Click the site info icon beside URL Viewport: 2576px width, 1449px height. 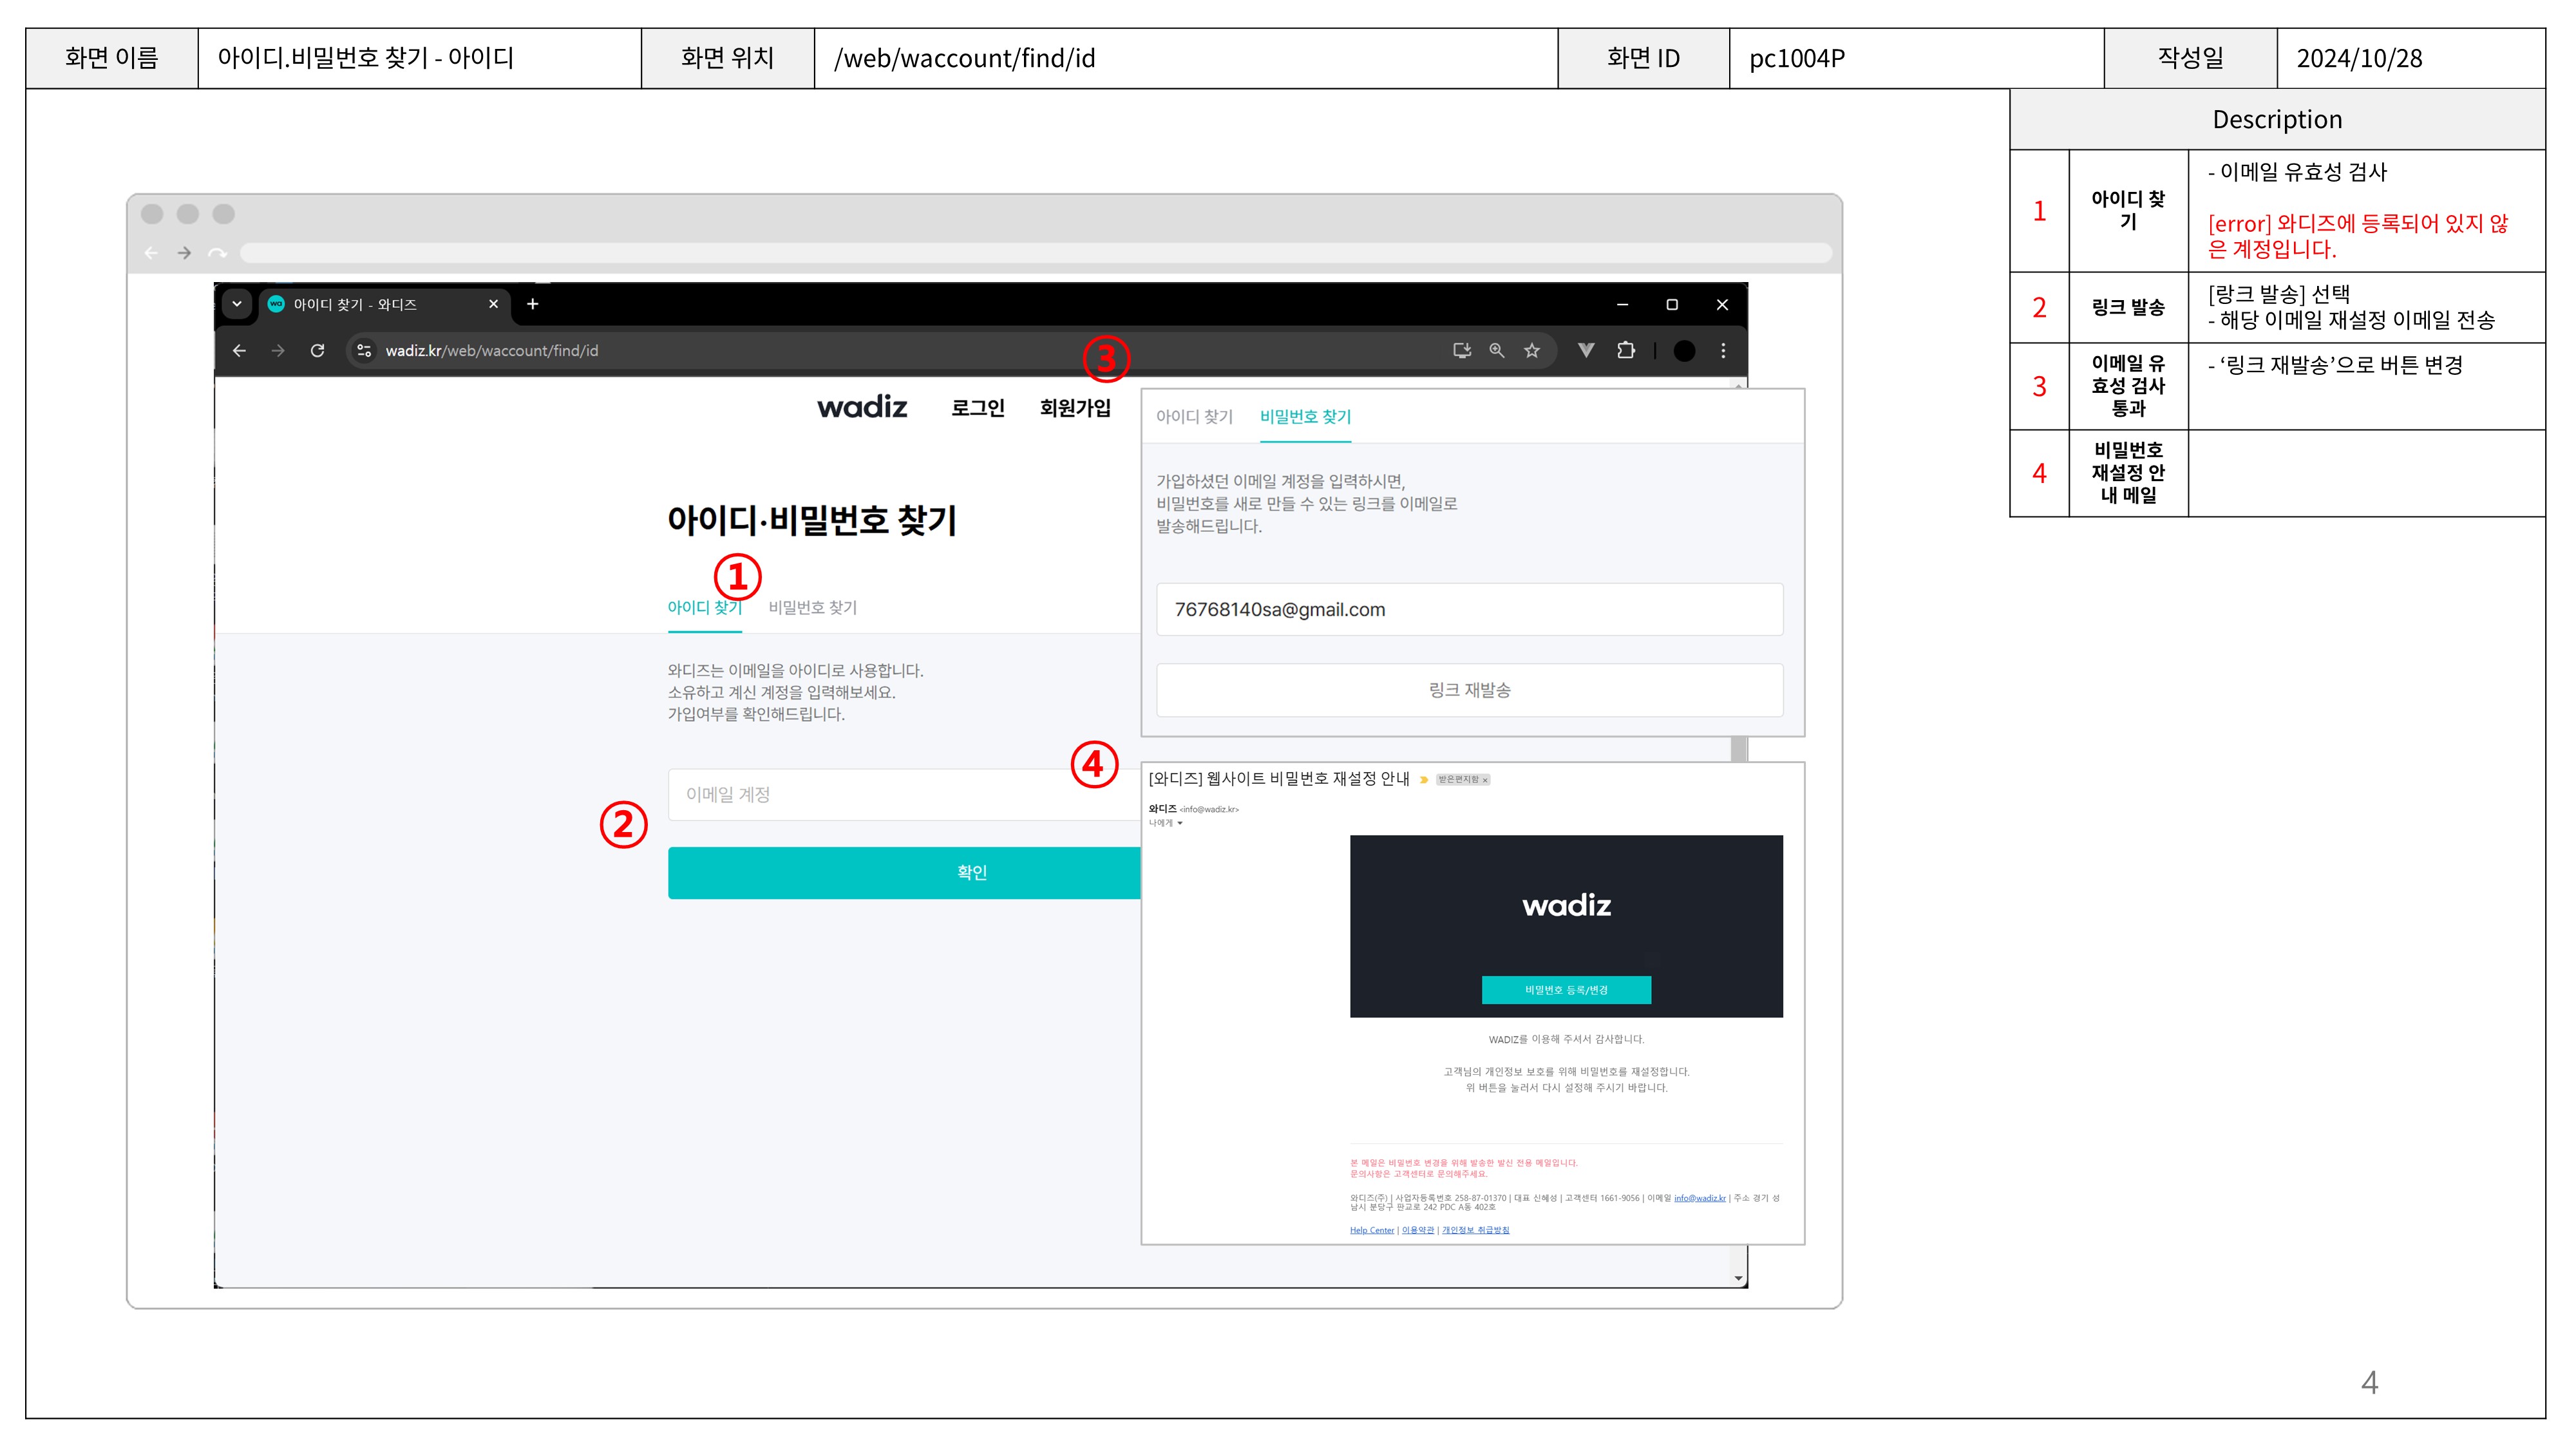364,351
